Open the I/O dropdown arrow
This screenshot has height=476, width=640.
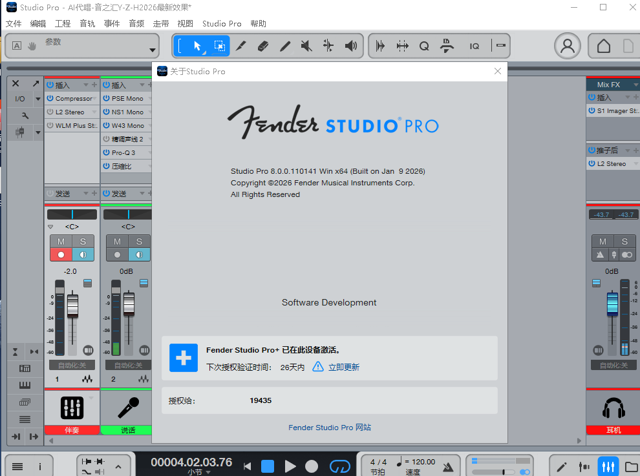coord(38,99)
